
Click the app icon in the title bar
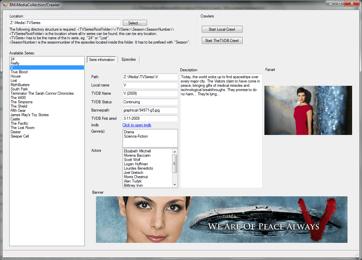coord(5,5)
